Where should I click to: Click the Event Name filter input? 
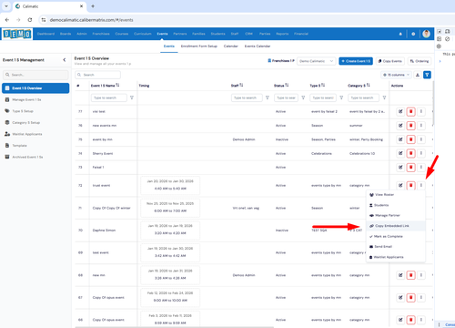[109, 97]
